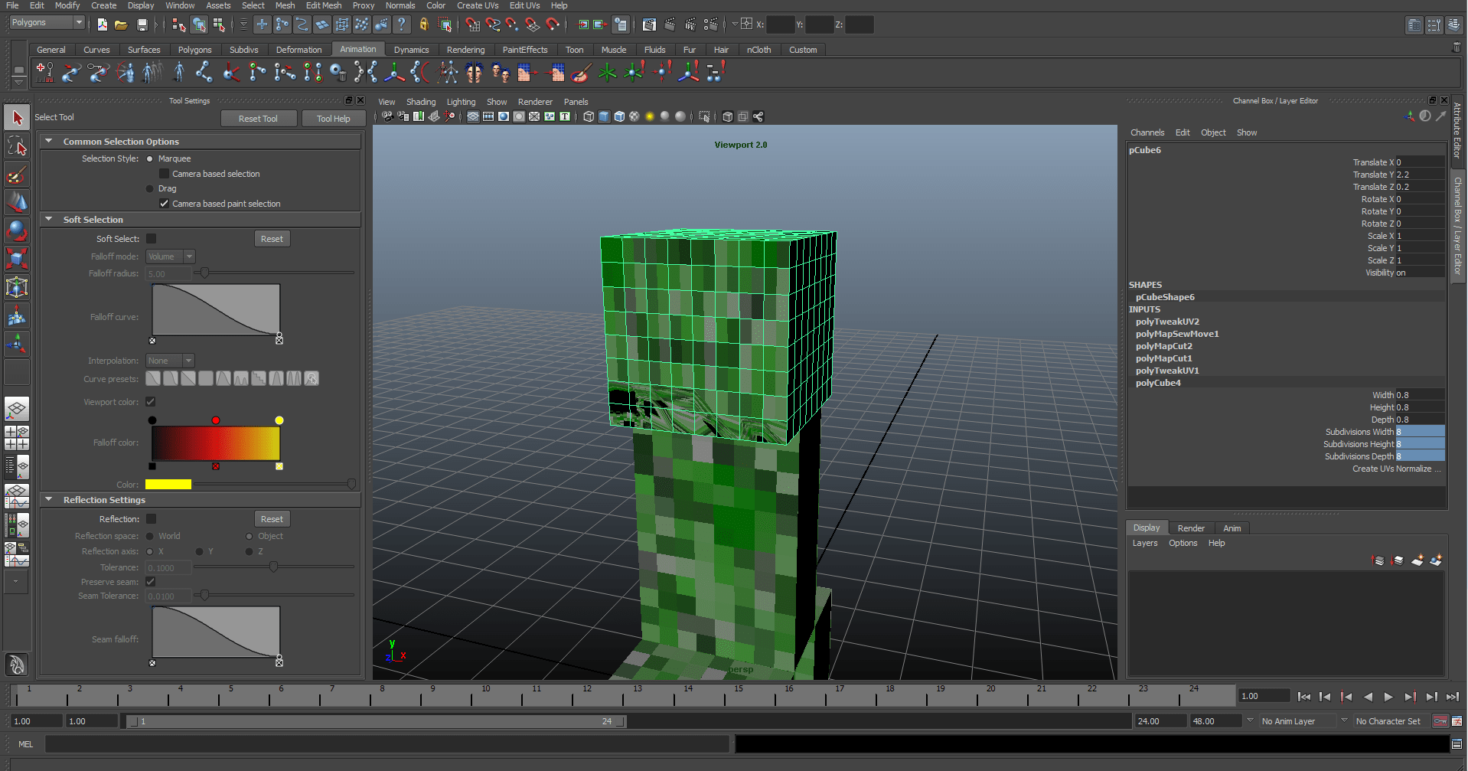Viewport: 1468px width, 771px height.
Task: Switch to the Rendering shelf tab
Action: click(465, 50)
